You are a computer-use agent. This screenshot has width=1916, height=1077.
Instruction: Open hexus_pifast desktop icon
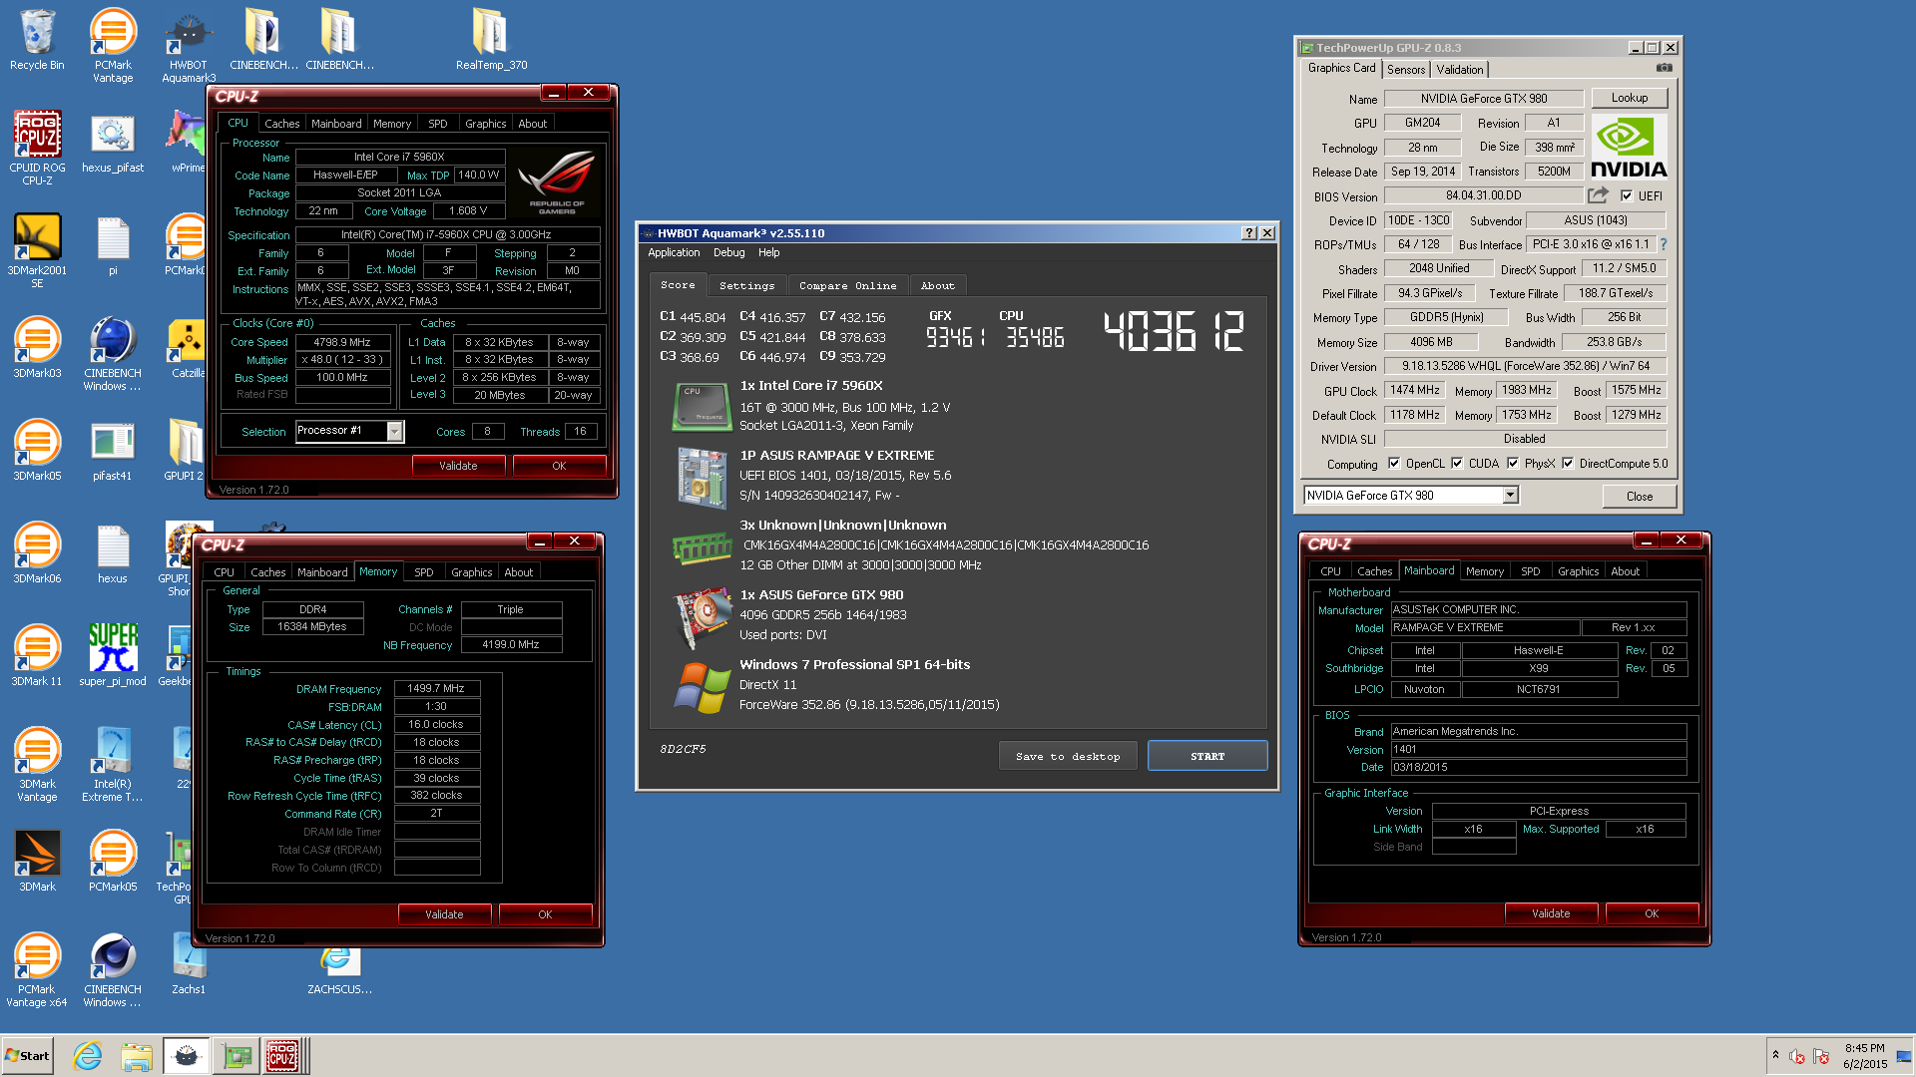click(x=113, y=143)
